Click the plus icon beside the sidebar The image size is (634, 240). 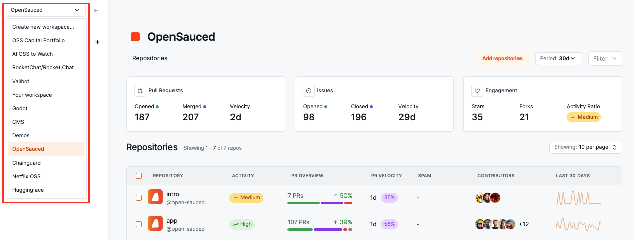[x=98, y=42]
